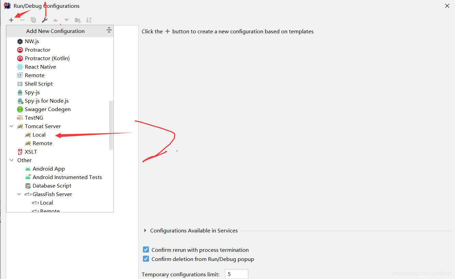Select Local under Tomcat Server
The width and height of the screenshot is (455, 279).
(39, 135)
